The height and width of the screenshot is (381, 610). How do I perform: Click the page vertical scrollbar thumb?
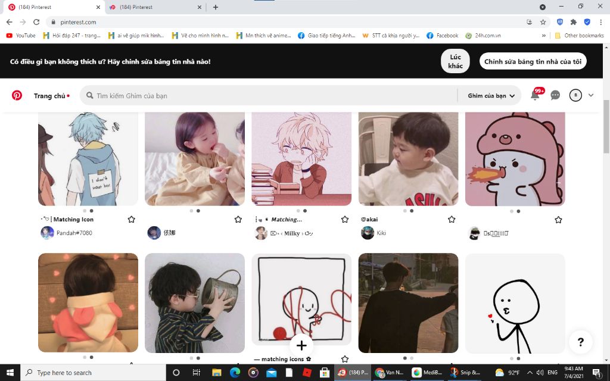coord(606,126)
